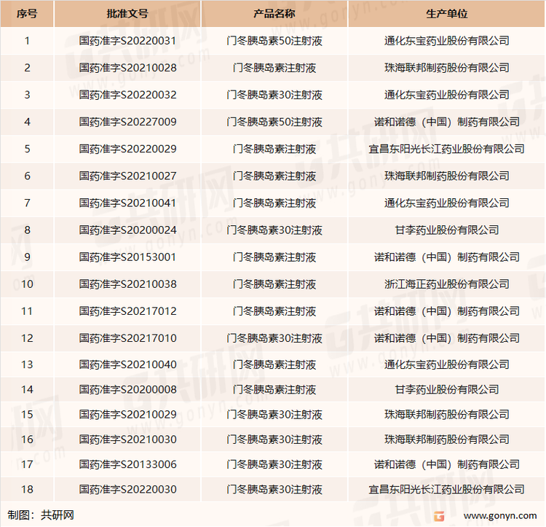Click the orange gonyn logo icon

click(x=439, y=516)
